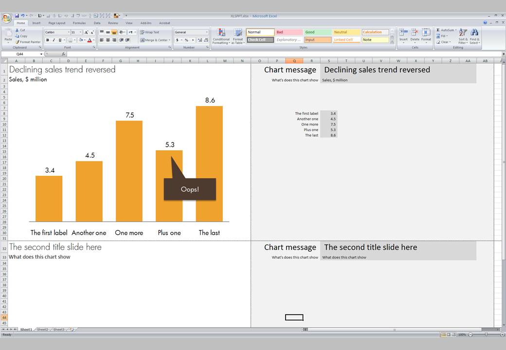Apply top vertical alignment
Viewport: 506px width, 350px height.
pyautogui.click(x=102, y=32)
